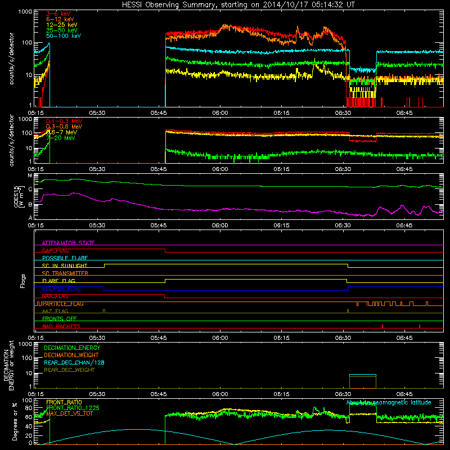
Task: Click 06:30 tick label under GOES15 plot
Action: pyautogui.click(x=343, y=226)
